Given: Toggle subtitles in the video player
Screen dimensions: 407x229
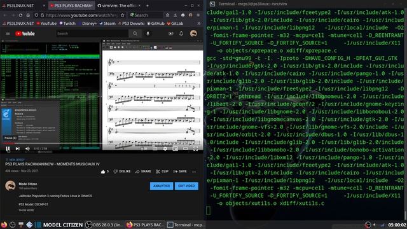Looking at the screenshot, I should coord(155,148).
